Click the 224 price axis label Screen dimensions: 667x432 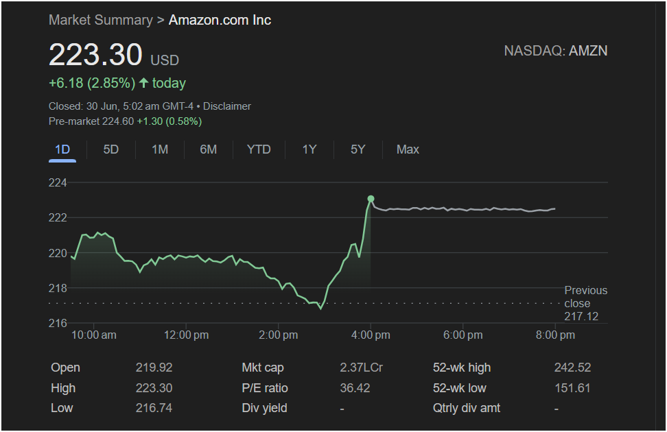pos(58,183)
